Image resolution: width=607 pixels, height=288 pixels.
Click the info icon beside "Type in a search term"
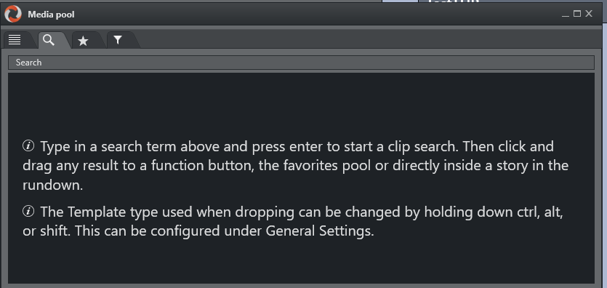[x=28, y=146]
